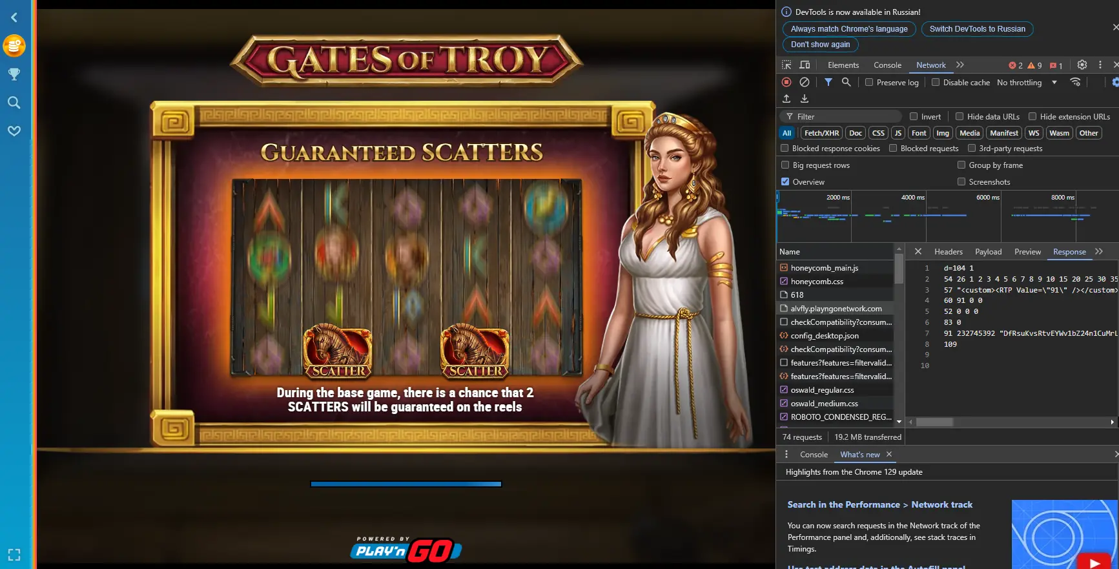The width and height of the screenshot is (1119, 569).
Task: Open the Preview tab
Action: (1027, 252)
